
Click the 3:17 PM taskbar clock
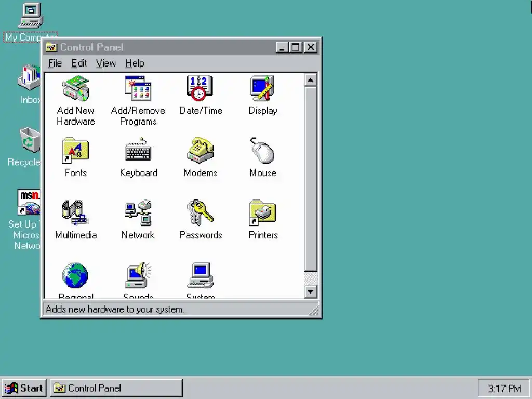pos(504,389)
